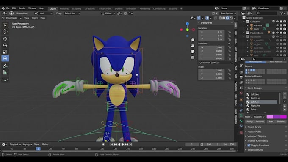
Task: Click the Deselect bone group button
Action: [x=281, y=121]
